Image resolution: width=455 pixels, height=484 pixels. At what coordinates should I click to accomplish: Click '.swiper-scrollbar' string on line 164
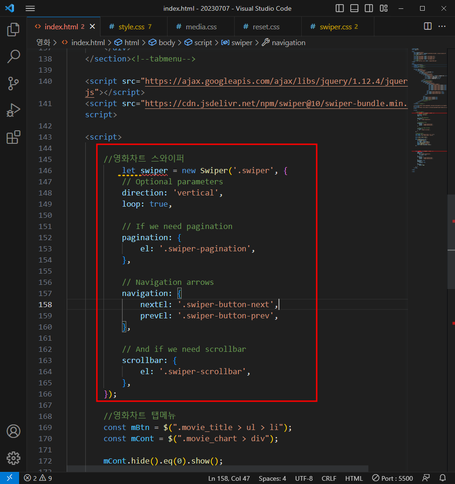(203, 372)
